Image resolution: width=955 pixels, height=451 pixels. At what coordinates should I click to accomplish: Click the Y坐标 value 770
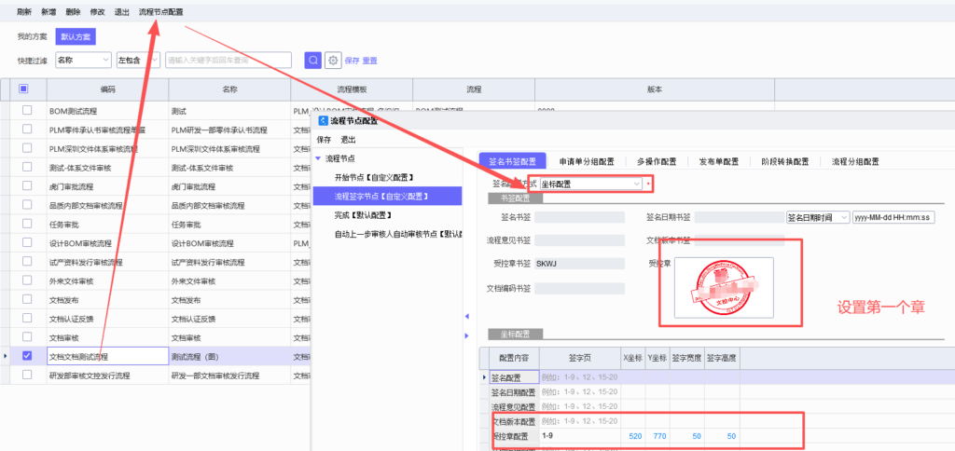[657, 436]
